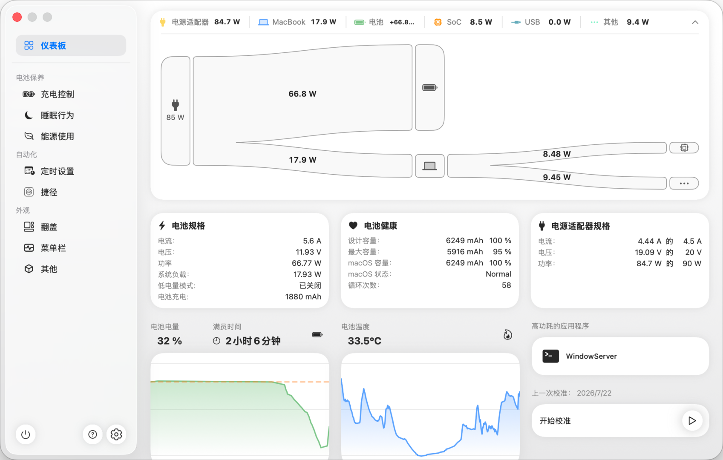This screenshot has height=460, width=723.
Task: Click the MacBook laptop icon in header
Action: click(x=263, y=22)
